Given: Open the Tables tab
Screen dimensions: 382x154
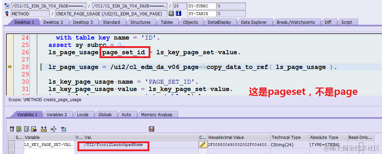Looking at the screenshot, I should click(166, 22).
